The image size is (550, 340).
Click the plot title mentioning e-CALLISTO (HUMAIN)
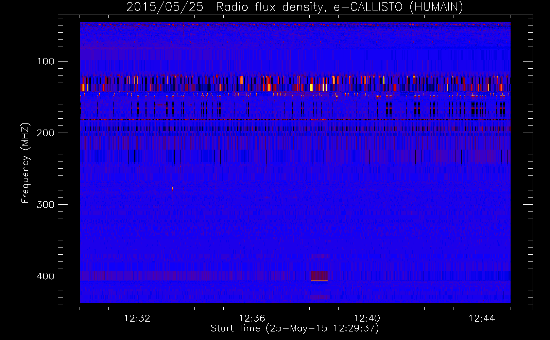[x=294, y=7]
